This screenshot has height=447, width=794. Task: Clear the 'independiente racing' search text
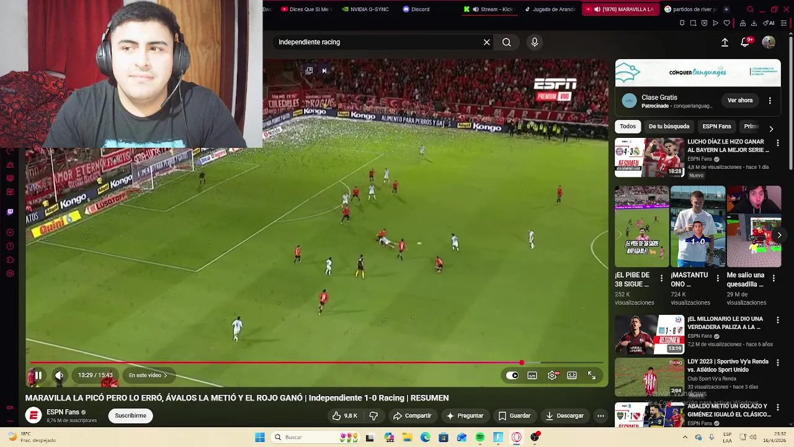point(487,42)
